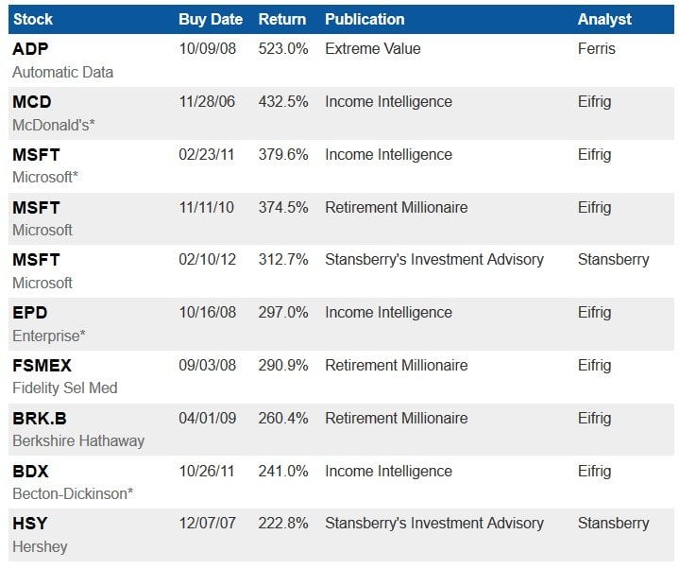The image size is (679, 569).
Task: Click the Return column header
Action: coord(282,19)
